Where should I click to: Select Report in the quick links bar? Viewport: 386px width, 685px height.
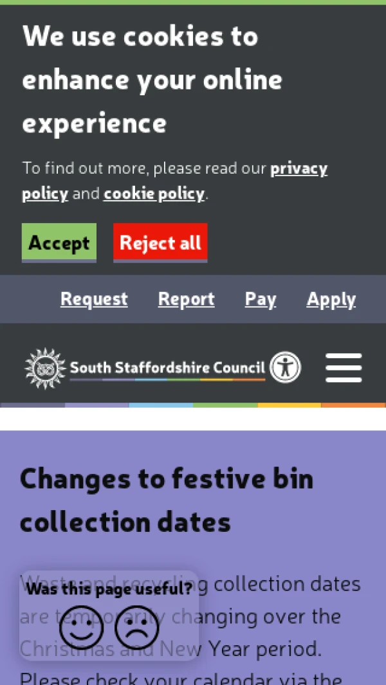(186, 299)
